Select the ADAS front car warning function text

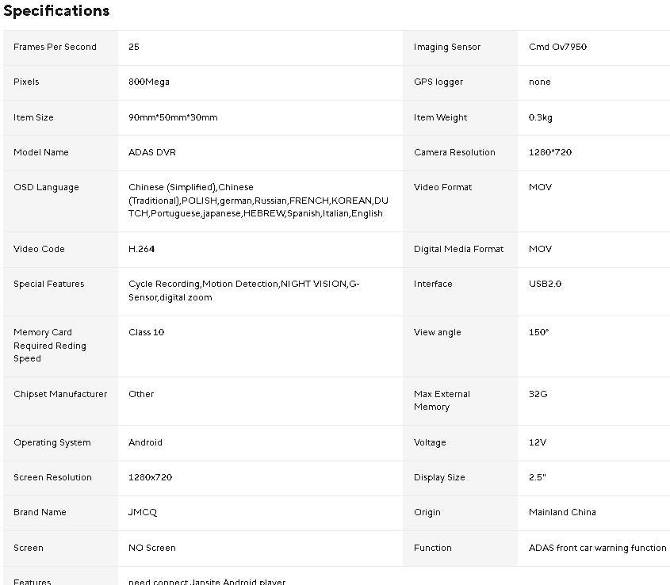(x=597, y=548)
